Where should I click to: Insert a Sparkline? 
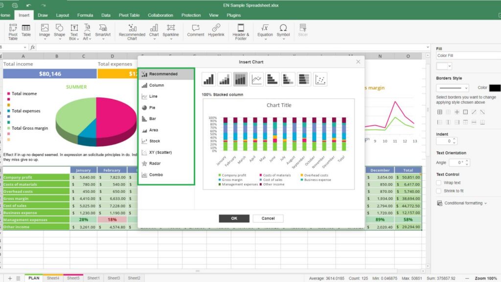click(171, 31)
